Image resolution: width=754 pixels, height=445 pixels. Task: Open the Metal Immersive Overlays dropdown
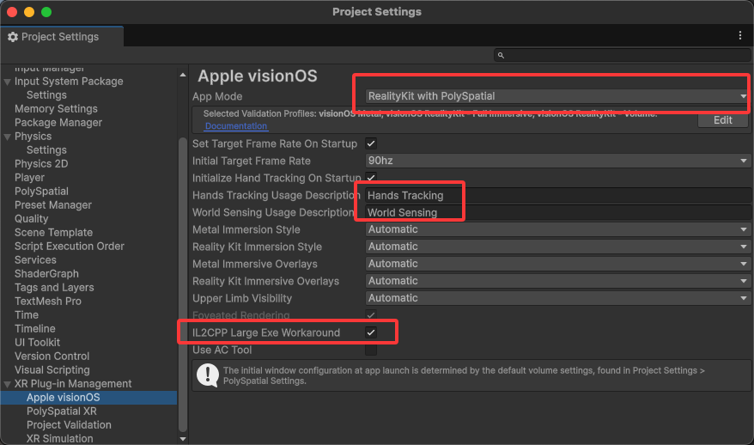[557, 264]
